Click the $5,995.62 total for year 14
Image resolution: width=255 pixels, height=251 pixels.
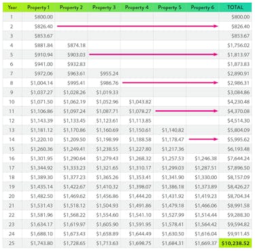pyautogui.click(x=239, y=139)
